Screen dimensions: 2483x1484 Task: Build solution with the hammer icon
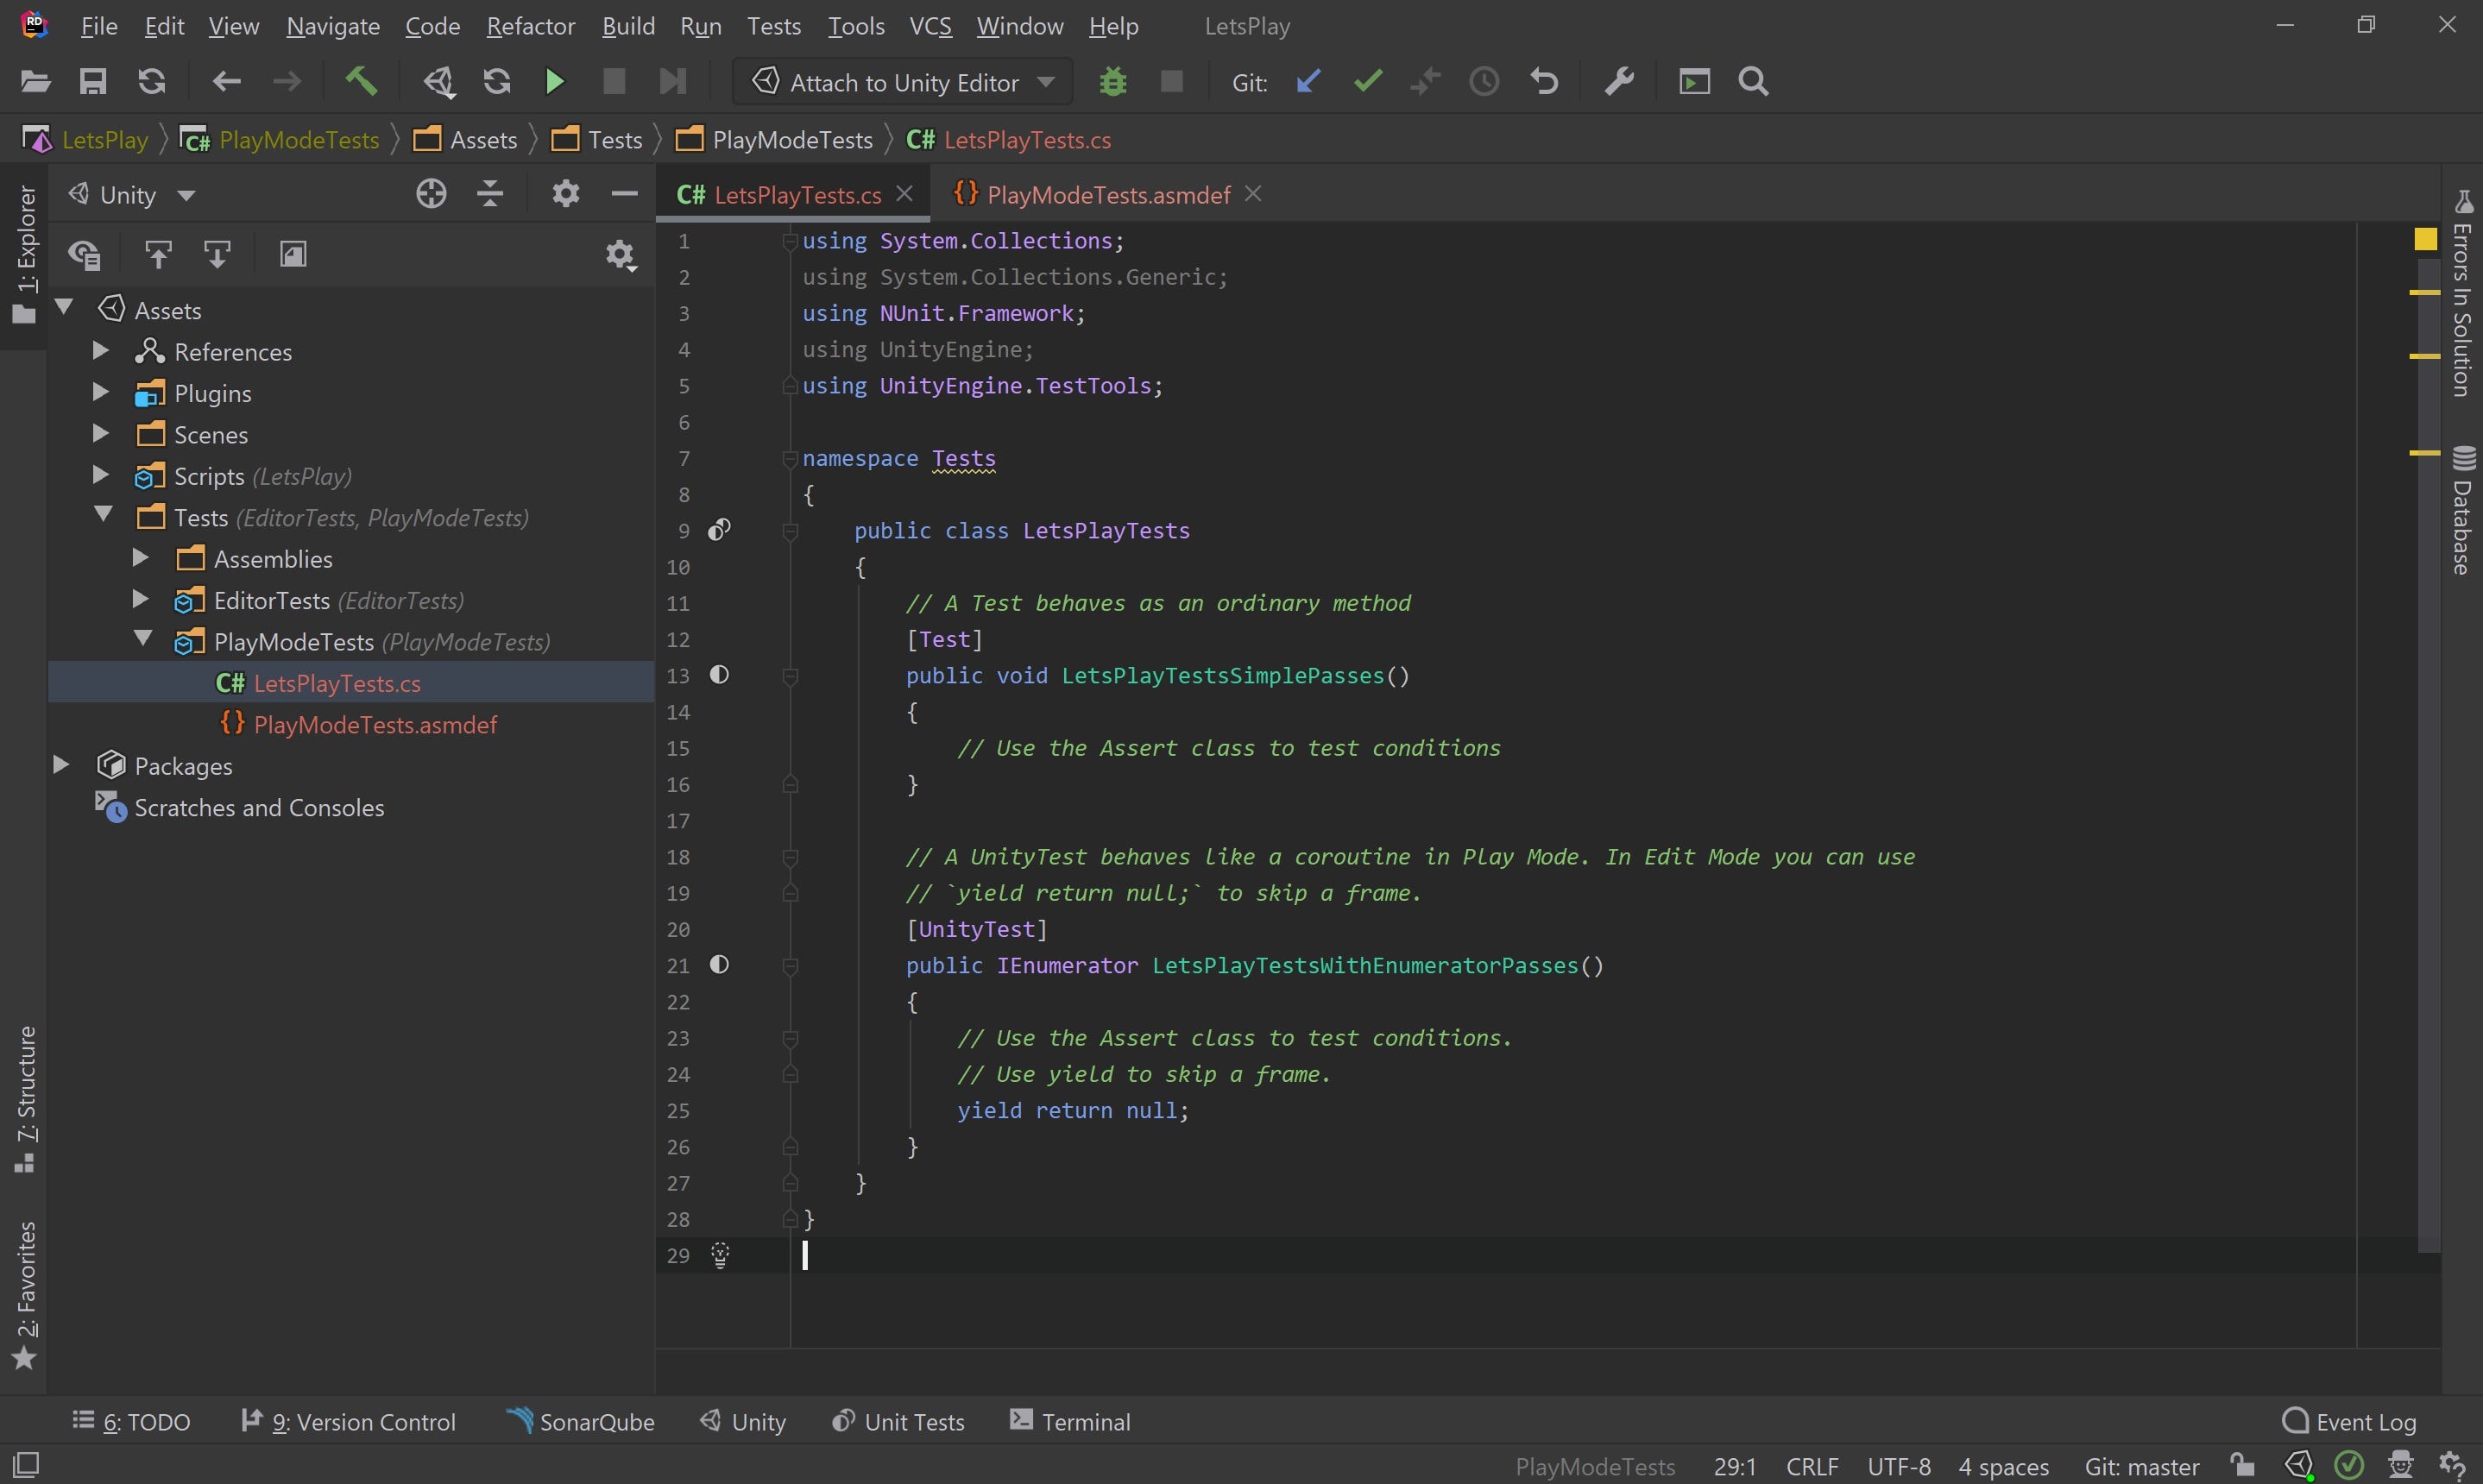pos(361,81)
